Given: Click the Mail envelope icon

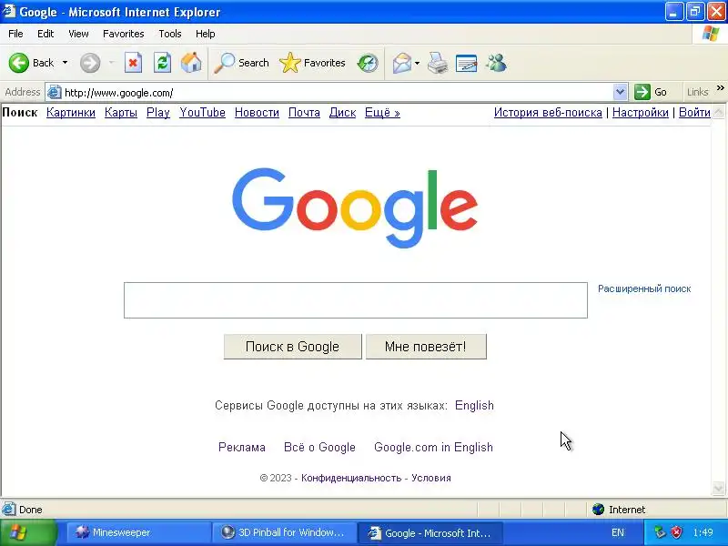Looking at the screenshot, I should [401, 63].
